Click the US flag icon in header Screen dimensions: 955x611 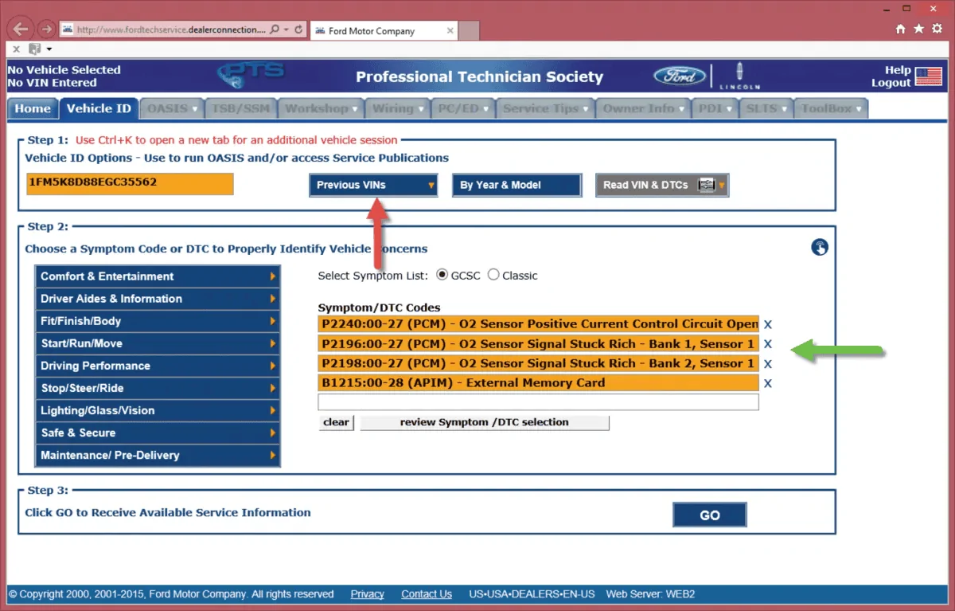click(x=928, y=76)
